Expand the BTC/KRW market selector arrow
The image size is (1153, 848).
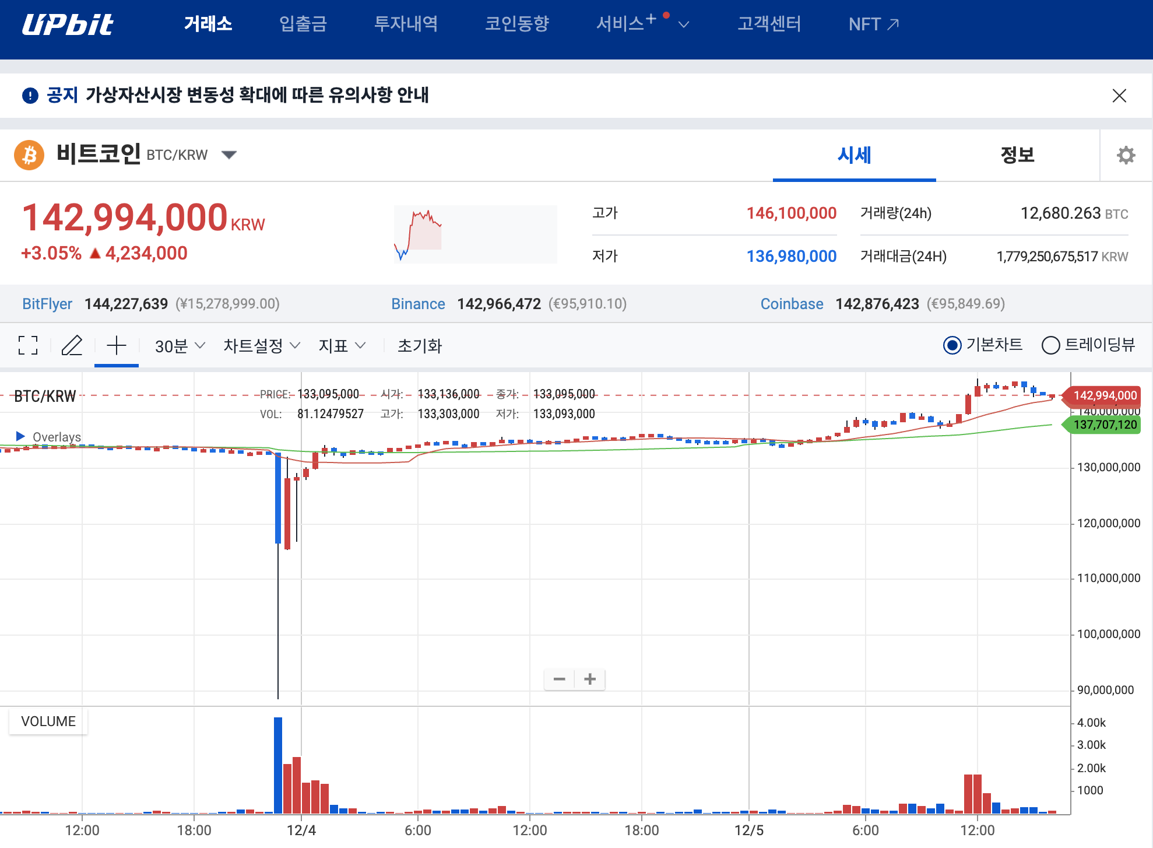(x=229, y=155)
